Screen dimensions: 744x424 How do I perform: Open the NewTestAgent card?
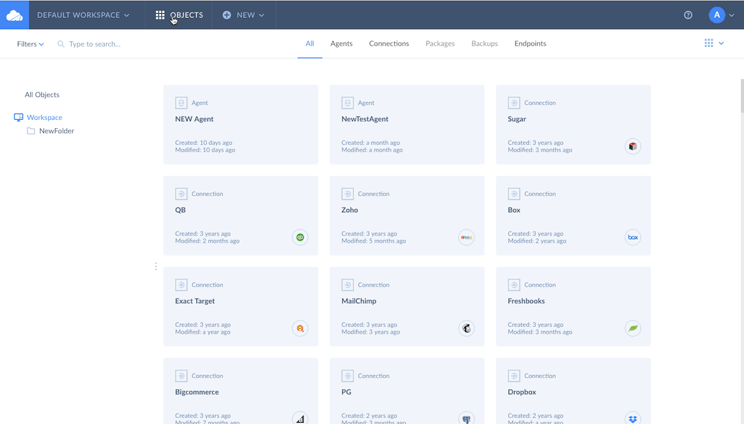[407, 124]
